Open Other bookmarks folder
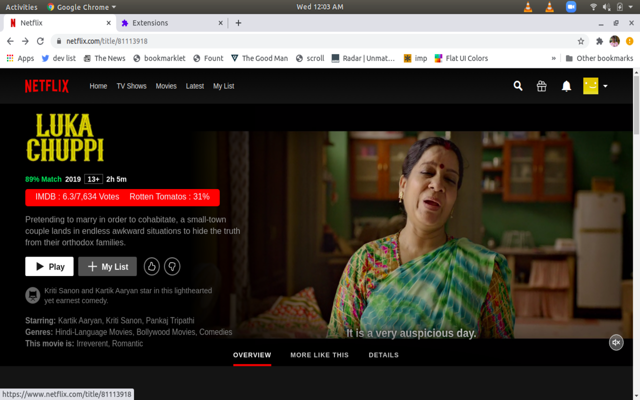640x400 pixels. tap(599, 58)
